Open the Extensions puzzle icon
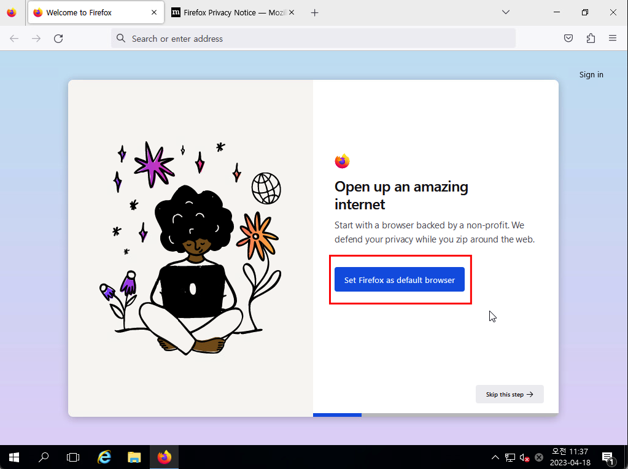Viewport: 628px width, 469px height. coord(591,39)
